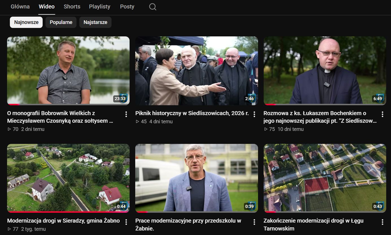The width and height of the screenshot is (391, 235).
Task: Play the 6:49 priest interview thumbnail
Action: 325,71
